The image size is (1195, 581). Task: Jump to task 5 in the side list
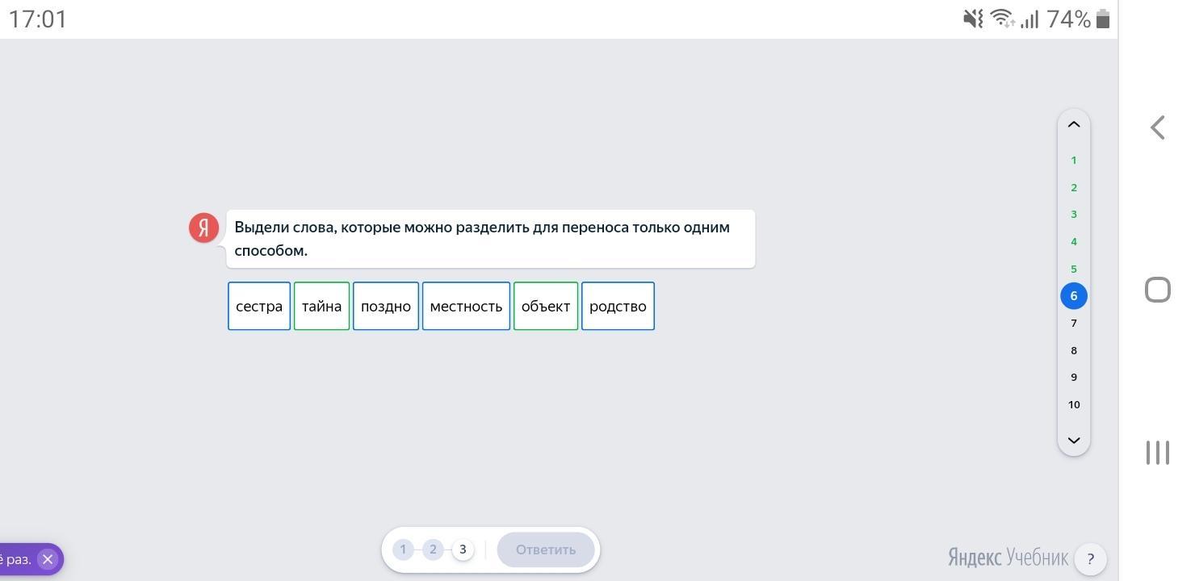(1074, 269)
